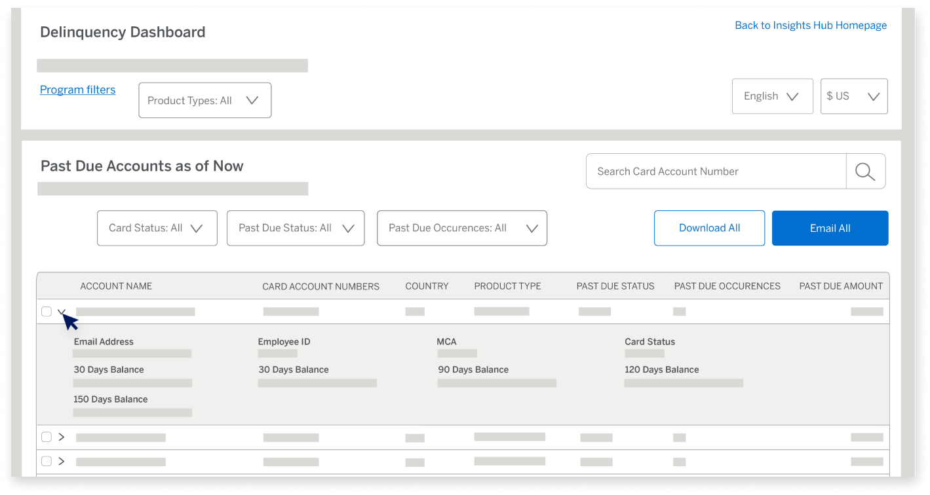
Task: Go to Back to Insights Hub Homepage
Action: click(x=811, y=25)
